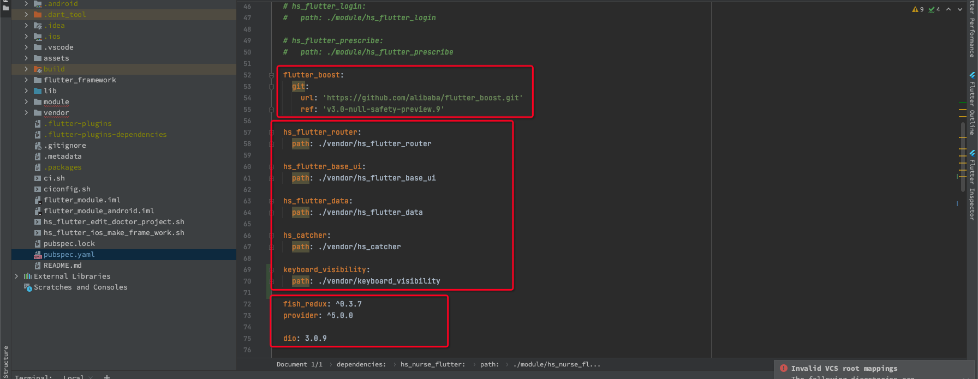Image resolution: width=978 pixels, height=379 pixels.
Task: Click line number 56 in the gutter
Action: (247, 121)
